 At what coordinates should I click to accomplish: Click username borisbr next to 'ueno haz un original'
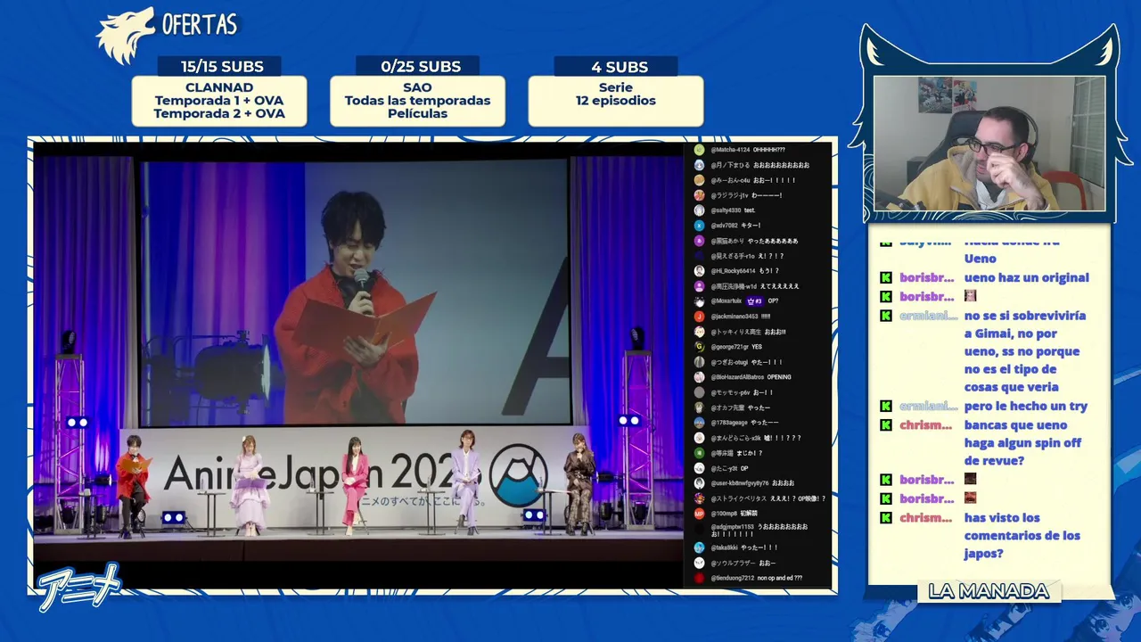tap(927, 277)
